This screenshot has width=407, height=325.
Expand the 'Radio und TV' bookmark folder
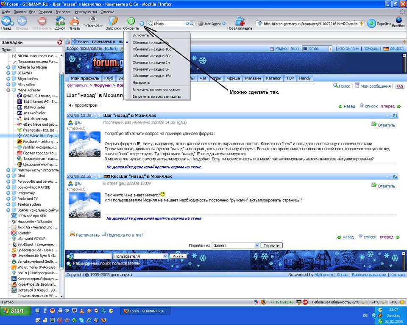click(x=8, y=198)
